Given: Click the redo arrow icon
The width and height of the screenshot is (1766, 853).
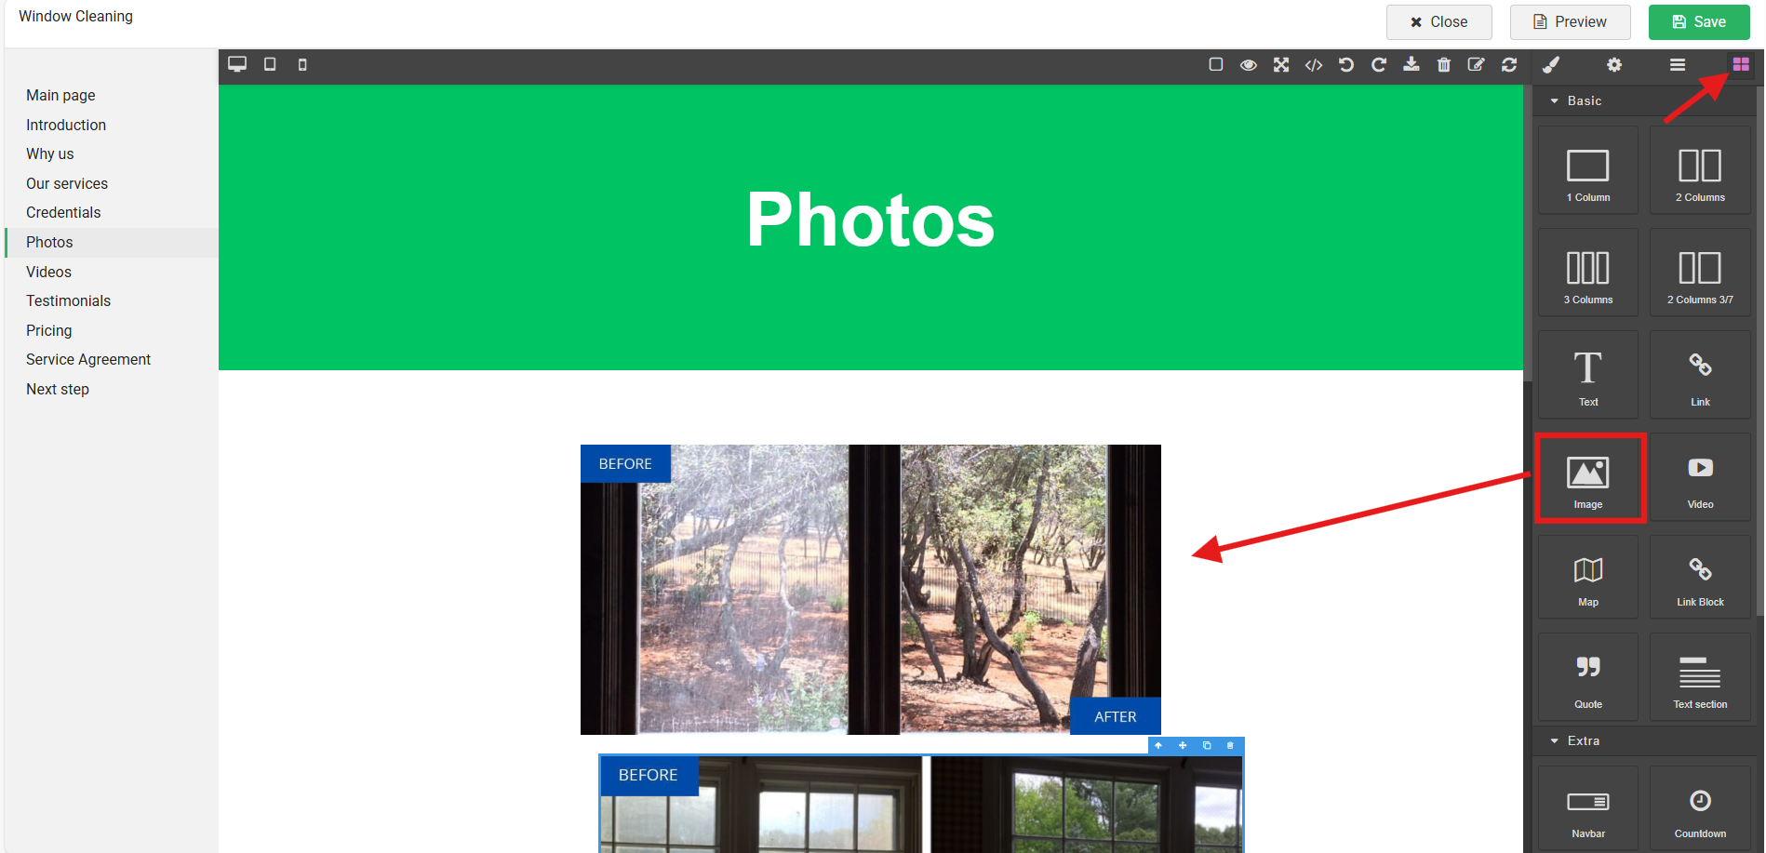Looking at the screenshot, I should 1379,64.
